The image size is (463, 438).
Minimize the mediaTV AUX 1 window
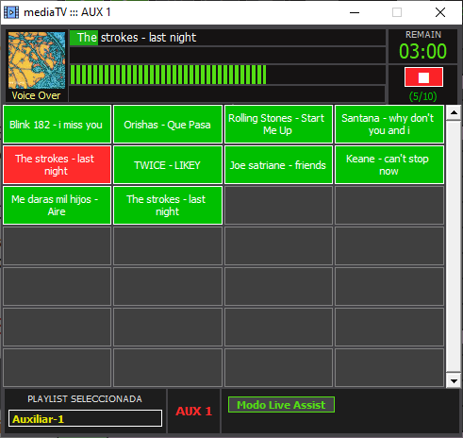click(x=355, y=12)
